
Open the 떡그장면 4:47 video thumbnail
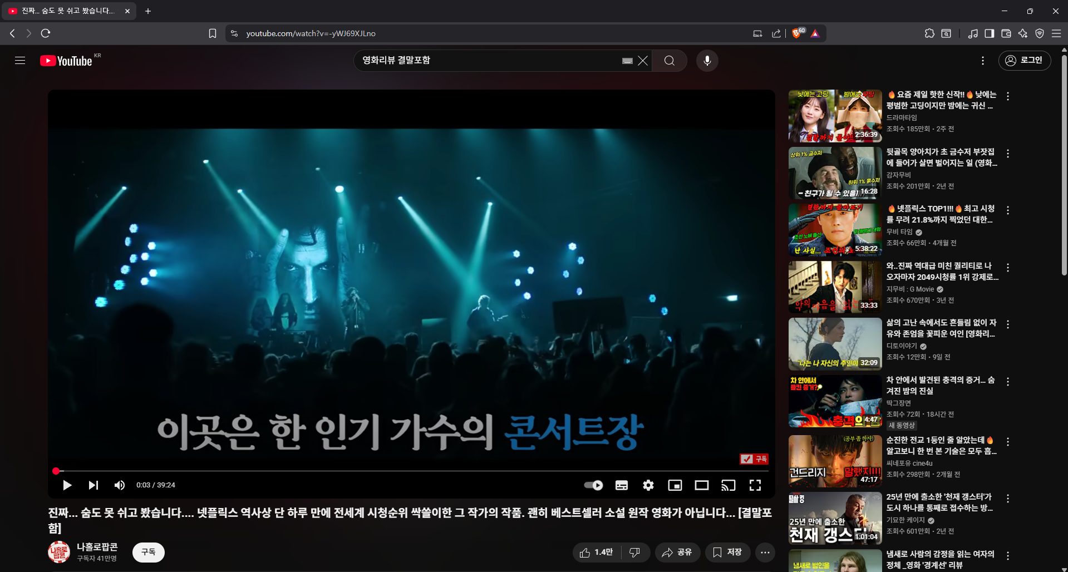click(x=835, y=401)
